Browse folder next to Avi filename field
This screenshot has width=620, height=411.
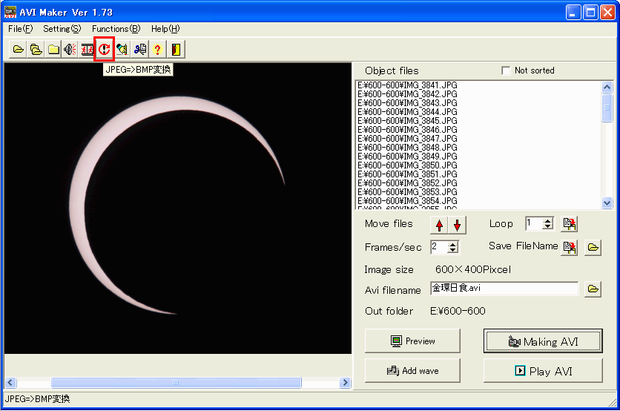pyautogui.click(x=593, y=289)
